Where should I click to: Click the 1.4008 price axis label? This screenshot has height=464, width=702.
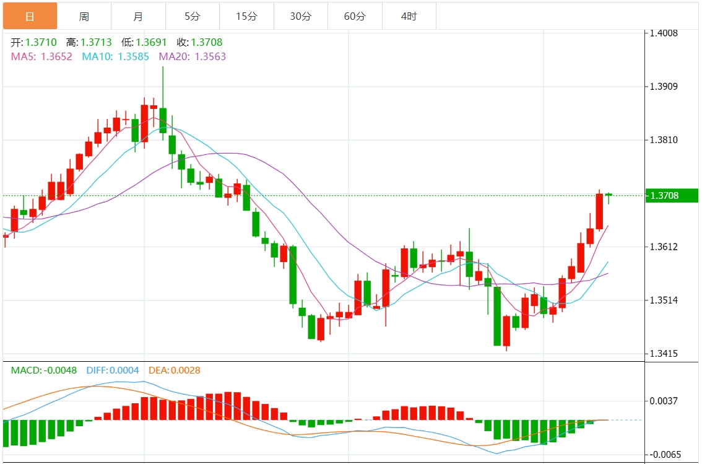tap(664, 33)
